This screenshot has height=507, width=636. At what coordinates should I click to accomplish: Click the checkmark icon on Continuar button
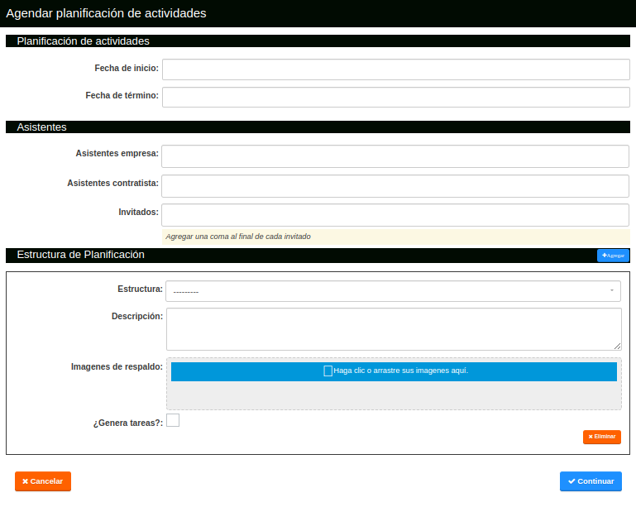tap(571, 481)
